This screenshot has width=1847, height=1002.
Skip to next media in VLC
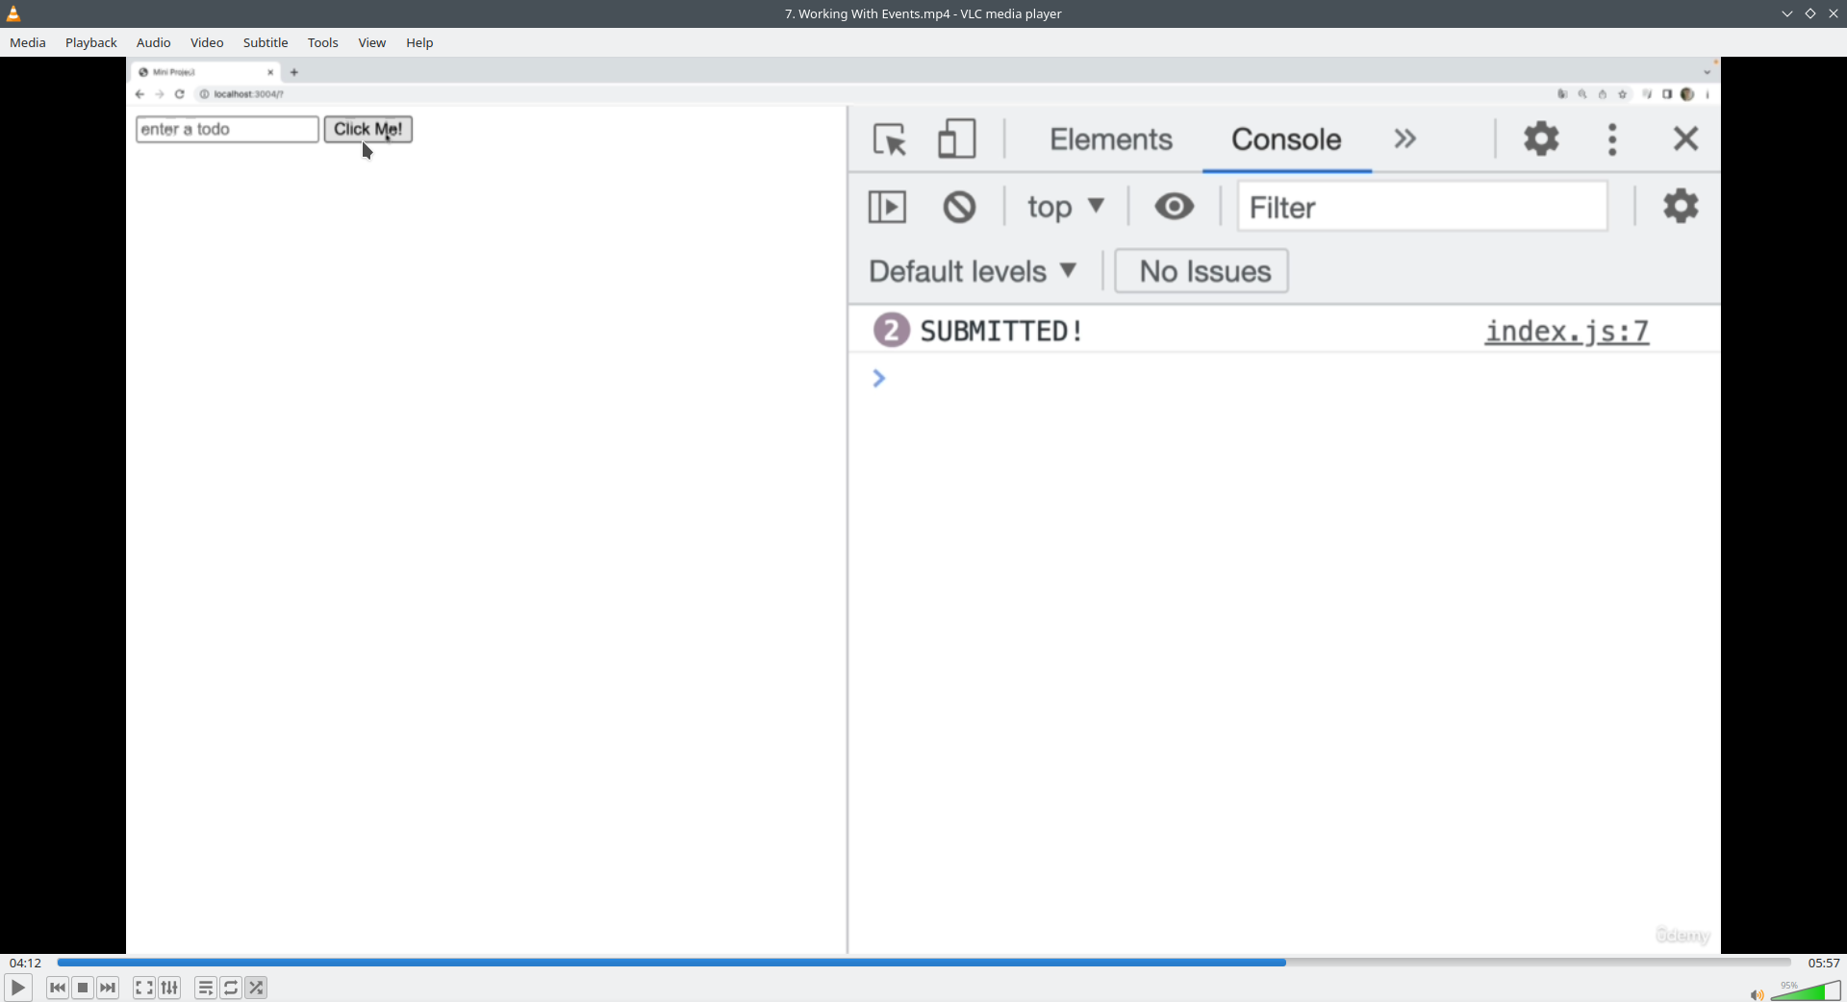[x=109, y=988]
